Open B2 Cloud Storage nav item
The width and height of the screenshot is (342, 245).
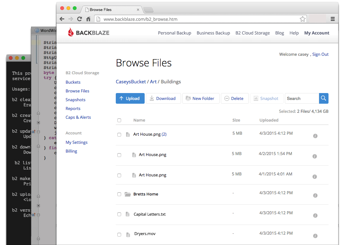click(253, 33)
